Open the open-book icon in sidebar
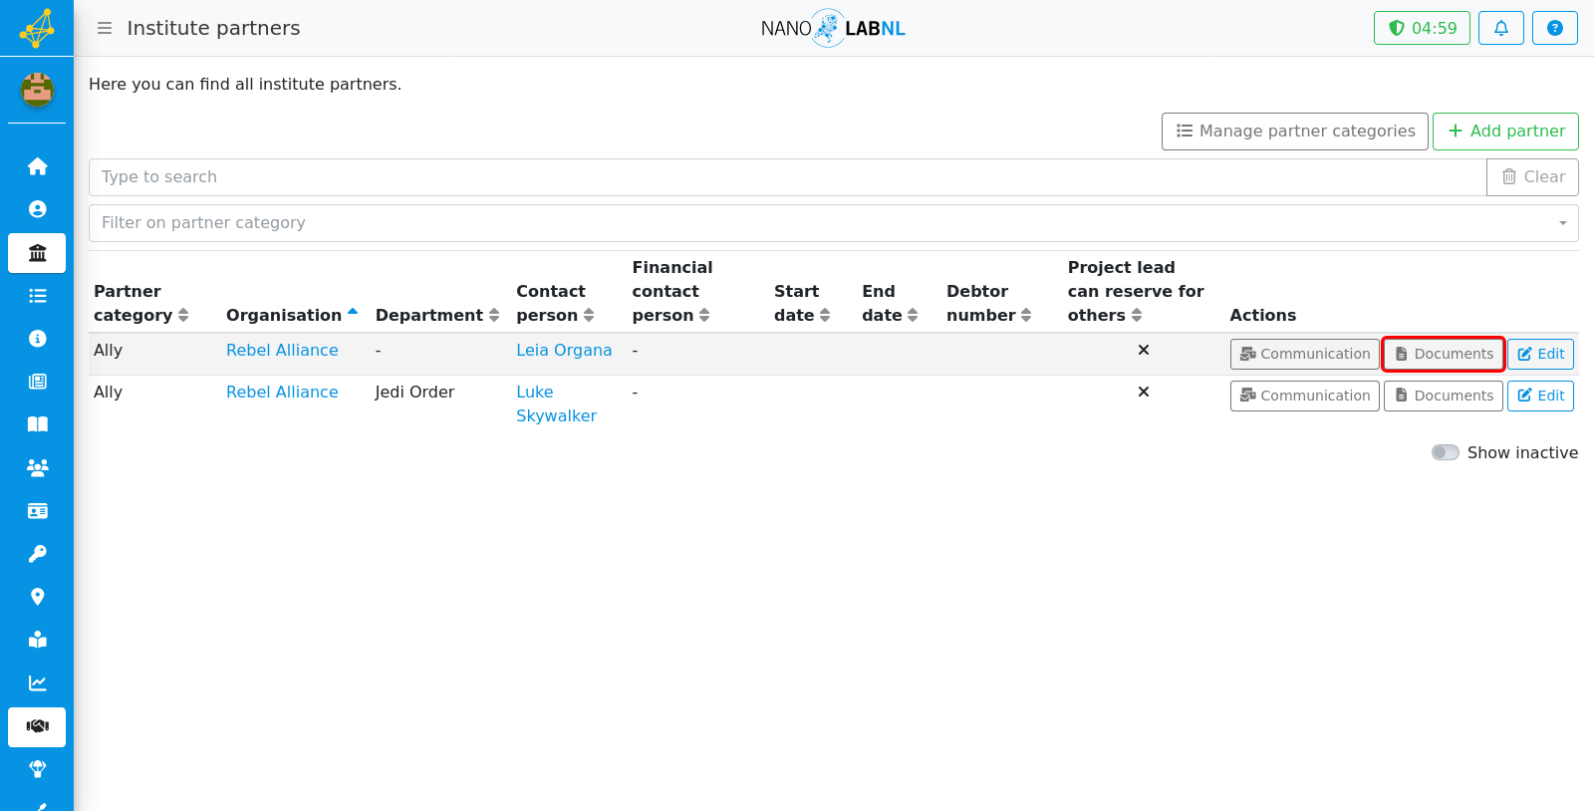Viewport: 1594px width, 811px height. (37, 424)
